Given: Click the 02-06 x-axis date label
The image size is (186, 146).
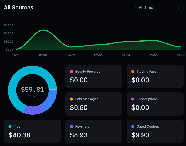Looking at the screenshot, I should point(181,55).
